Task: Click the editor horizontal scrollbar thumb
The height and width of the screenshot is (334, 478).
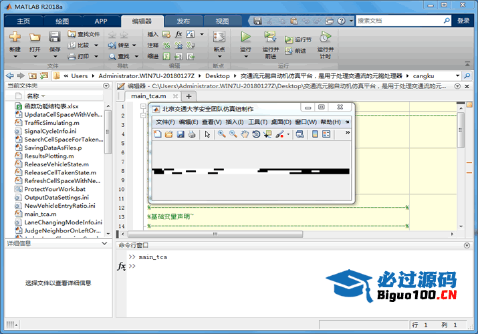Action: 215,234
